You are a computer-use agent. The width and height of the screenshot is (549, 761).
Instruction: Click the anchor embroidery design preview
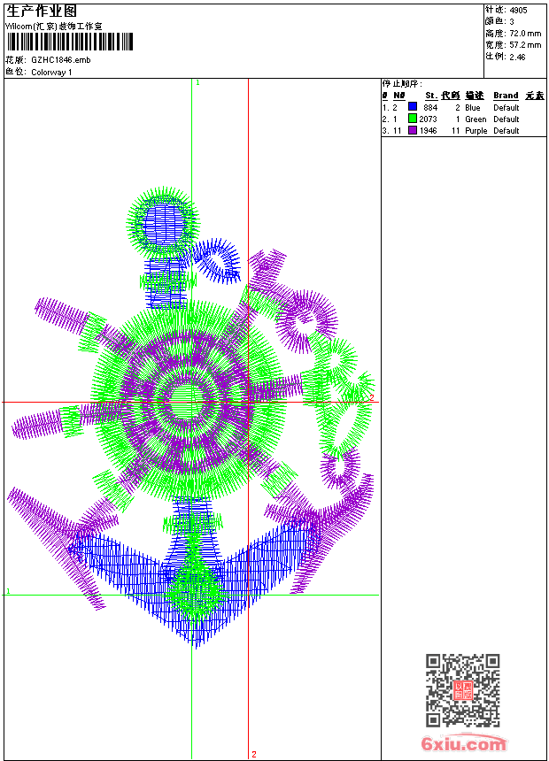(x=191, y=419)
